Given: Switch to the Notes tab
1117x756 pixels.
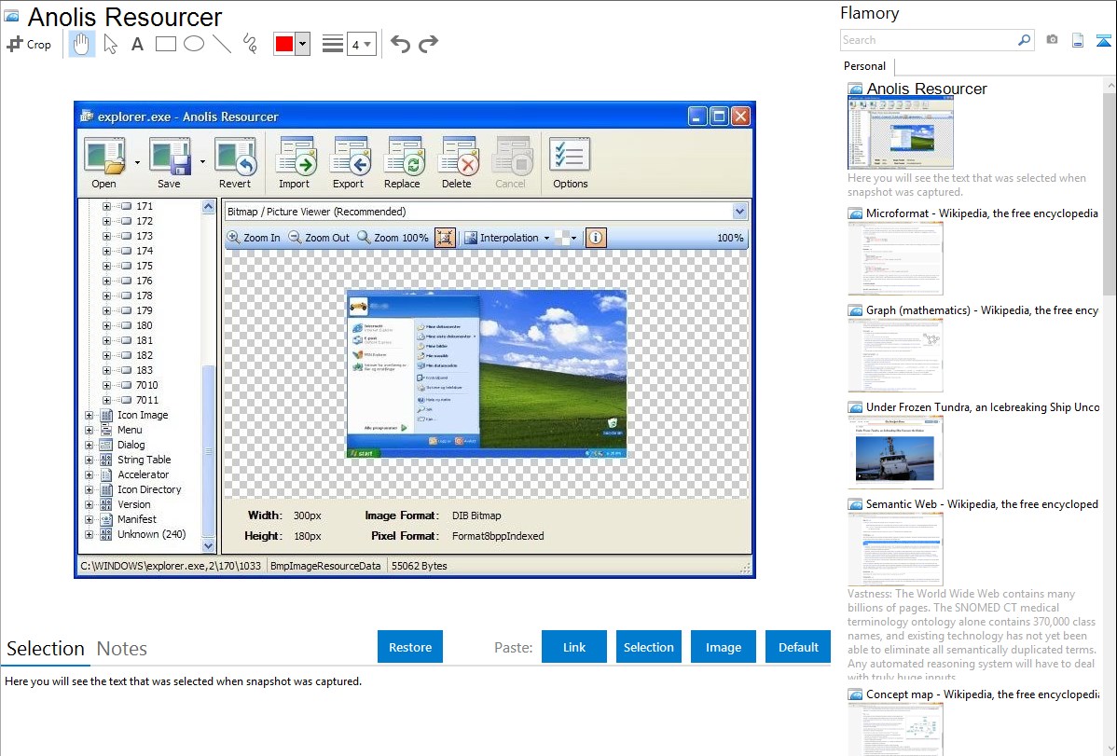Looking at the screenshot, I should point(122,649).
